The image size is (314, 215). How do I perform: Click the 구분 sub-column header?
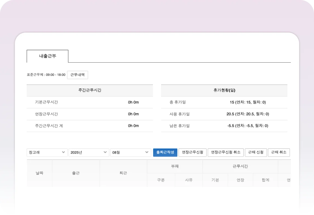[x=161, y=180]
